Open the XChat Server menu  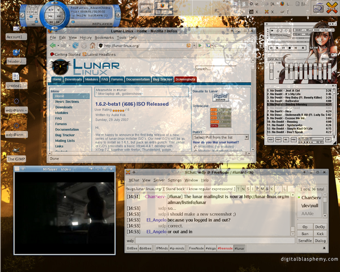tap(159, 180)
